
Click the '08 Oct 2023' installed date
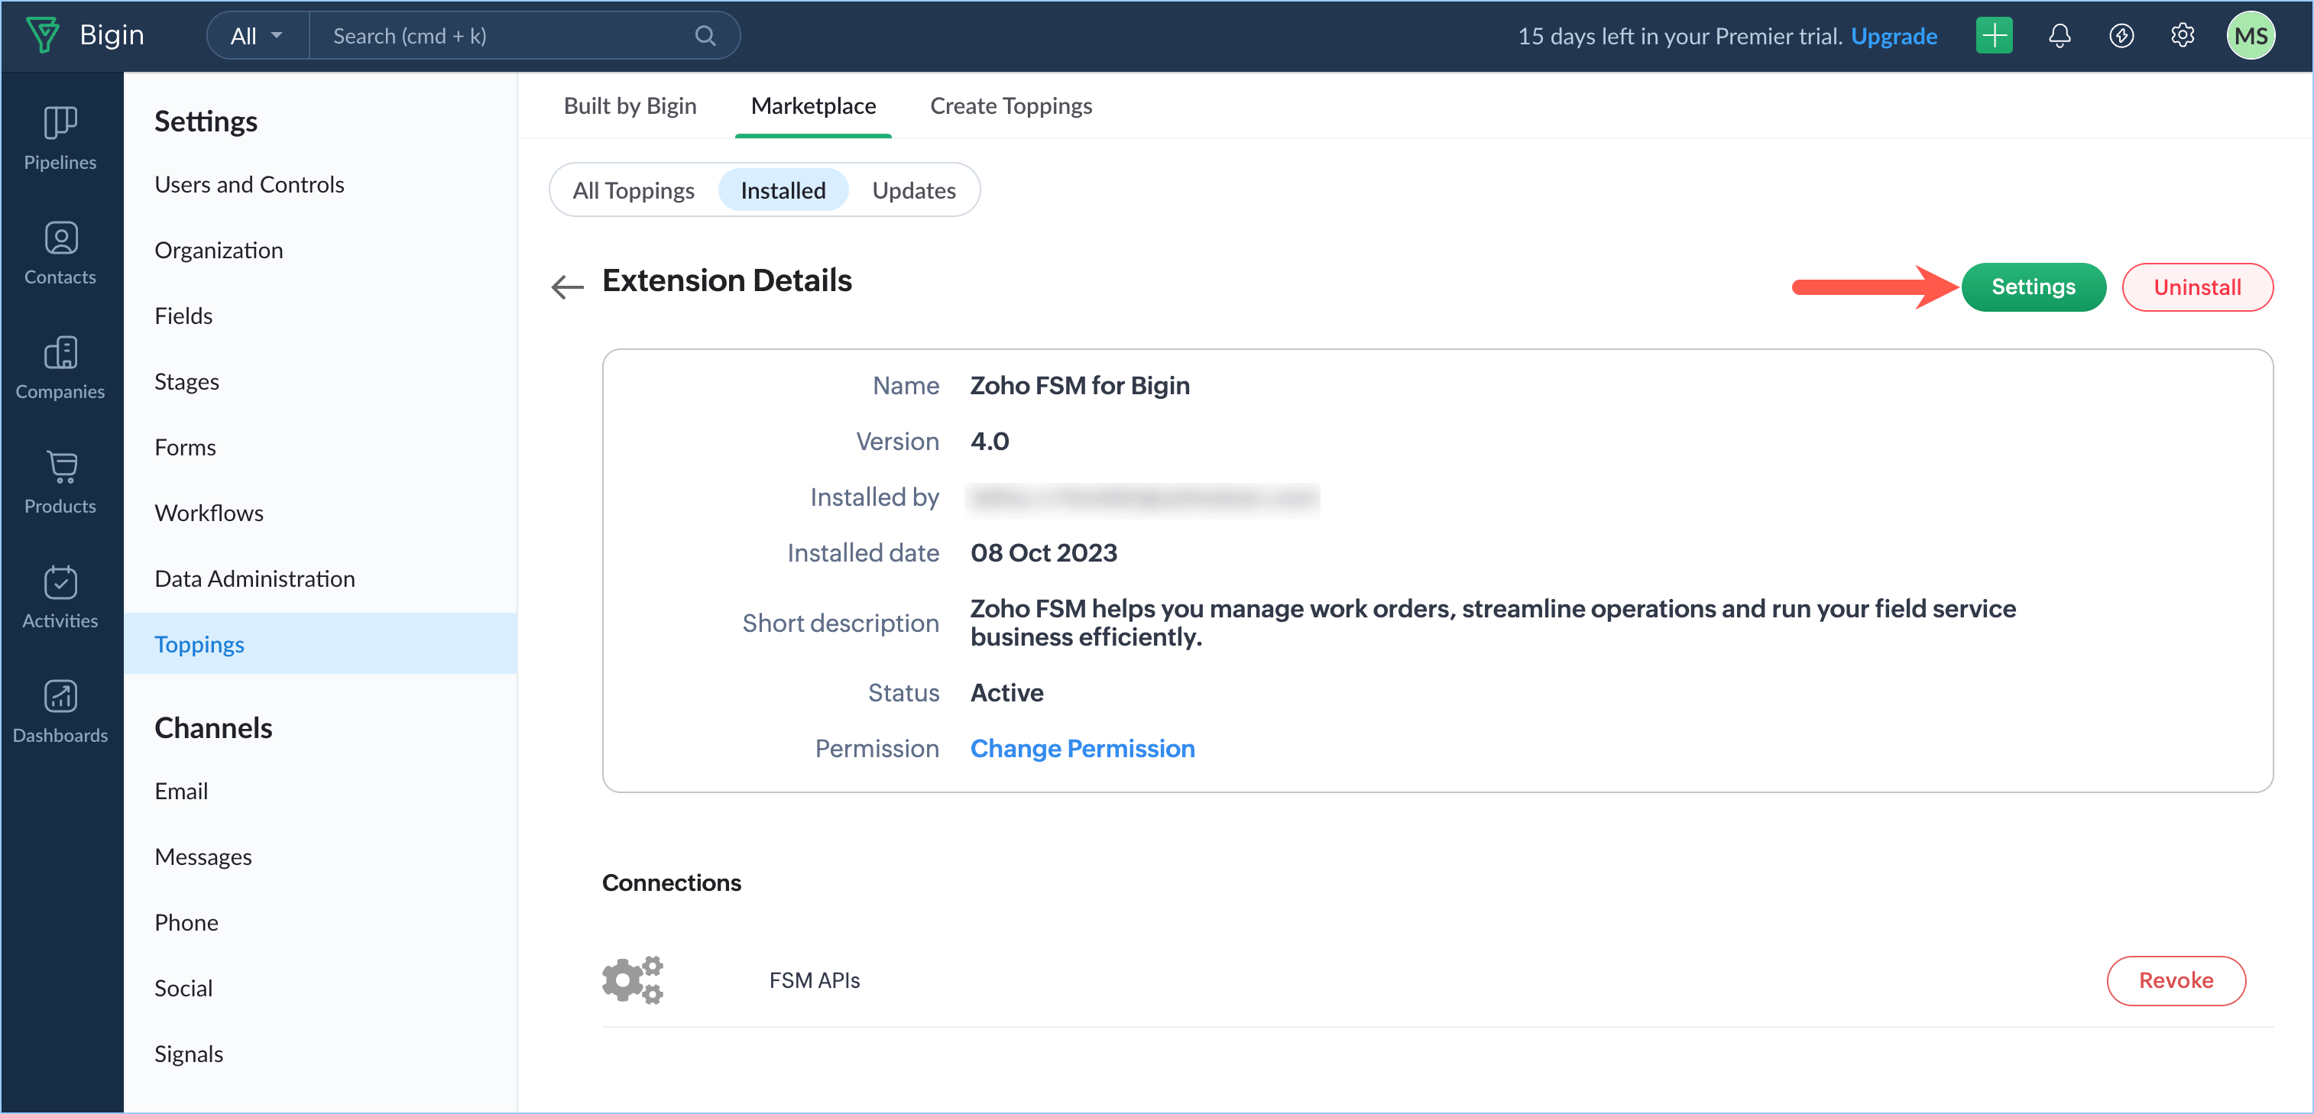(x=1043, y=552)
